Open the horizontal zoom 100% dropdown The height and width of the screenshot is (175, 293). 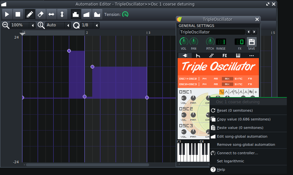(x=32, y=25)
